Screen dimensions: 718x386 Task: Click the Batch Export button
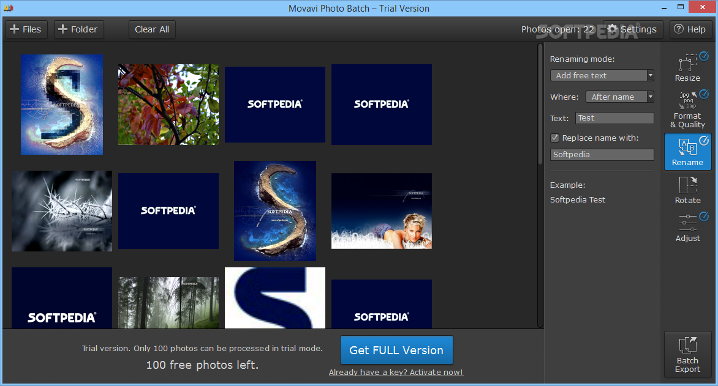pos(687,354)
